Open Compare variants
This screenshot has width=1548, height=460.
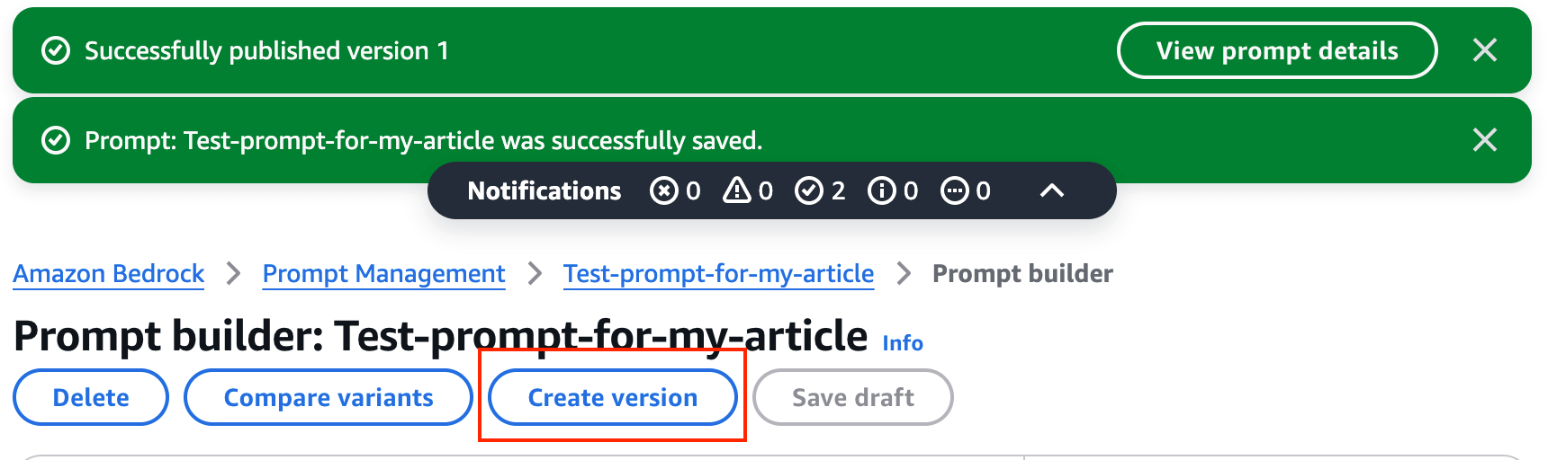pos(328,397)
